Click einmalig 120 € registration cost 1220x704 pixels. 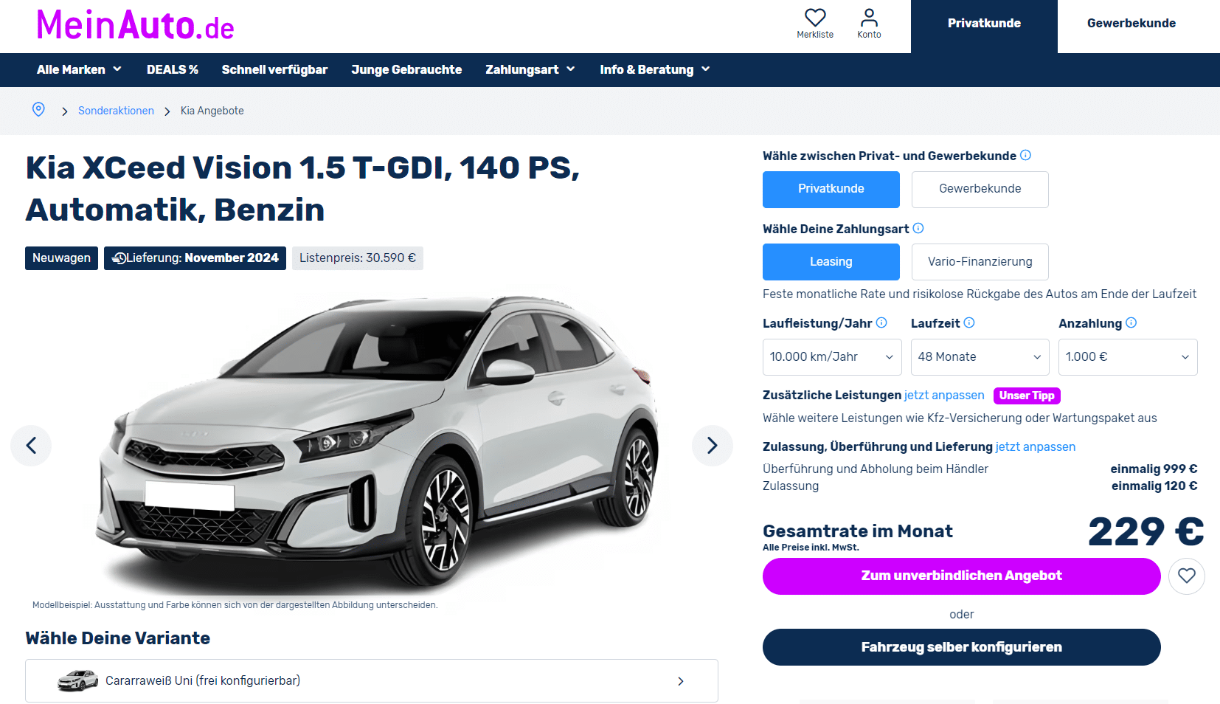(x=1154, y=486)
